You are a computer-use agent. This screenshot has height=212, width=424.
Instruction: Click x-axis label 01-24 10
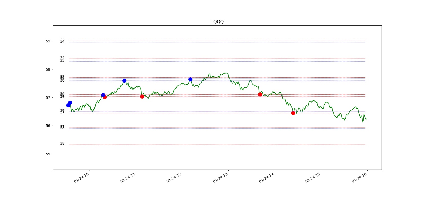point(81,177)
